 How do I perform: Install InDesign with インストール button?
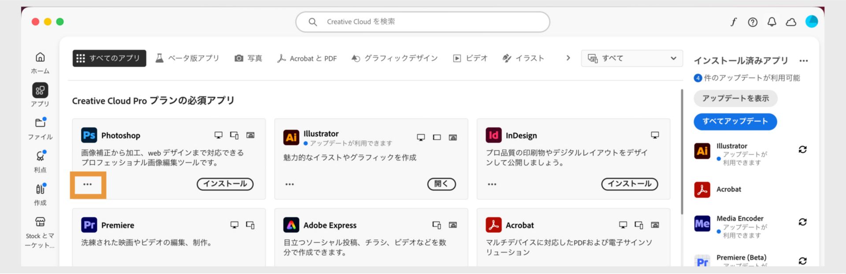click(630, 184)
